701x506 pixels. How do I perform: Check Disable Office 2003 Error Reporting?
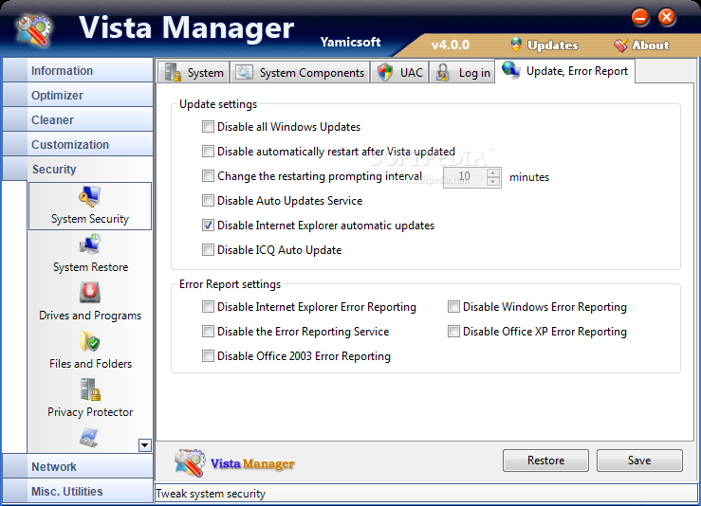pos(208,356)
